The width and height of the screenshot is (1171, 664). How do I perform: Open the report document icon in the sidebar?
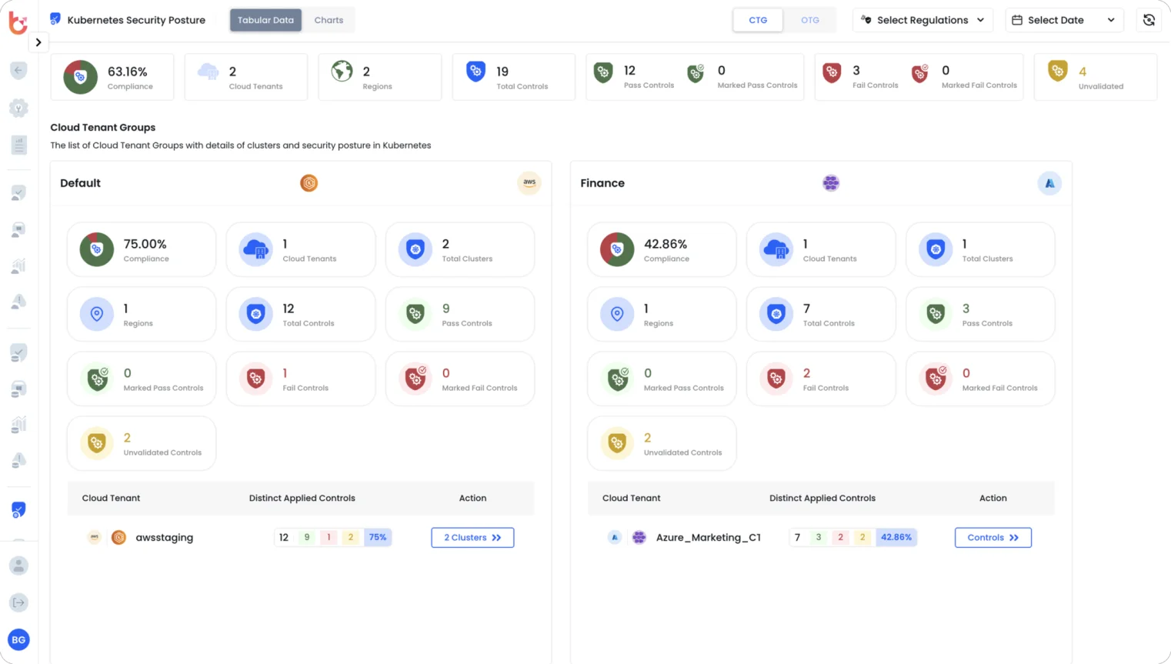(x=18, y=145)
